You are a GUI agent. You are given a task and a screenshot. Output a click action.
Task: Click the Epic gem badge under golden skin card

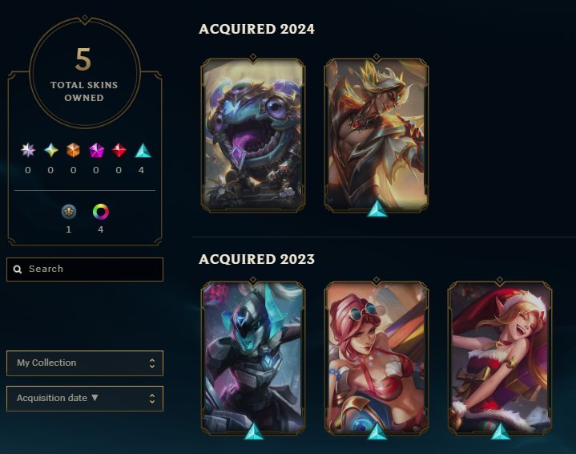[377, 209]
